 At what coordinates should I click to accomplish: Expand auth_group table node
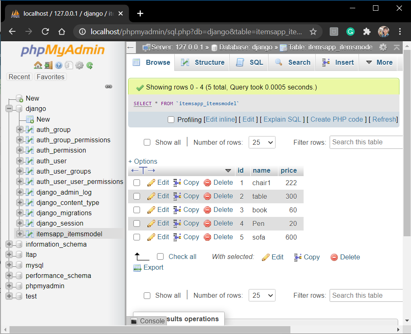20,129
